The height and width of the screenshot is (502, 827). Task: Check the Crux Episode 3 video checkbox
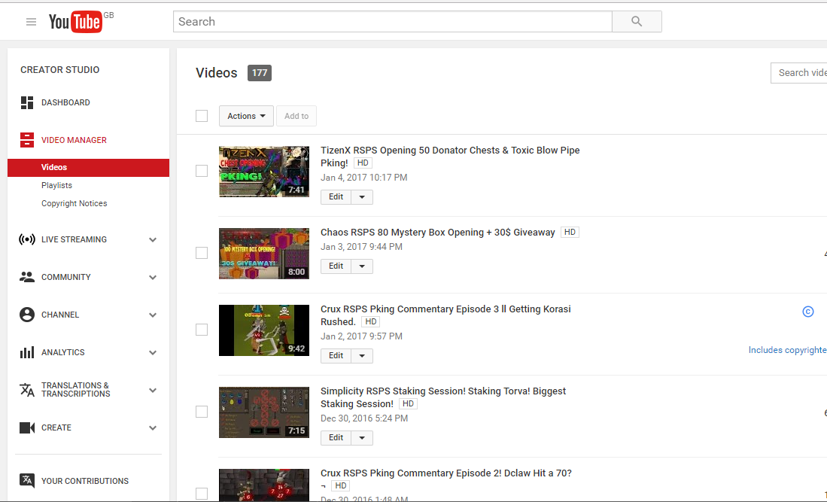coord(202,330)
